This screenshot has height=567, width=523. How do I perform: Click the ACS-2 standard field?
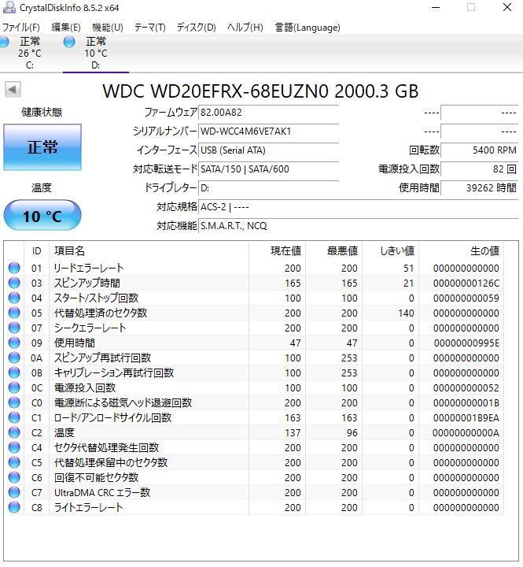(359, 207)
